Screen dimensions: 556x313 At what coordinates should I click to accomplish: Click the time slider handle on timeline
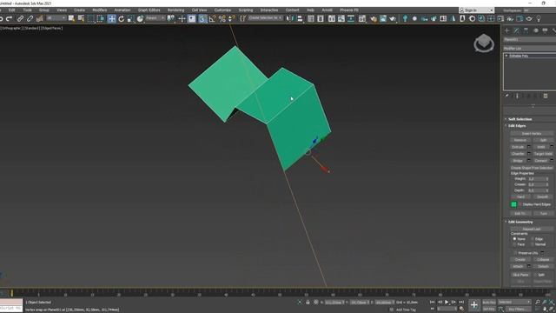11,293
